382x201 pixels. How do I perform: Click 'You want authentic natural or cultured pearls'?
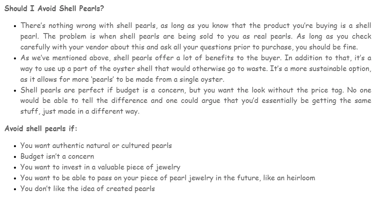pyautogui.click(x=96, y=146)
